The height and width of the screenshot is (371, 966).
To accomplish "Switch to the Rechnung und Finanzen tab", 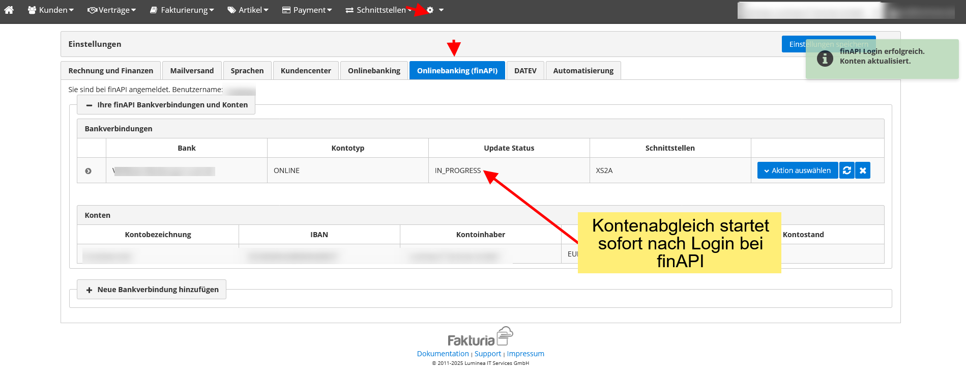I will 111,71.
